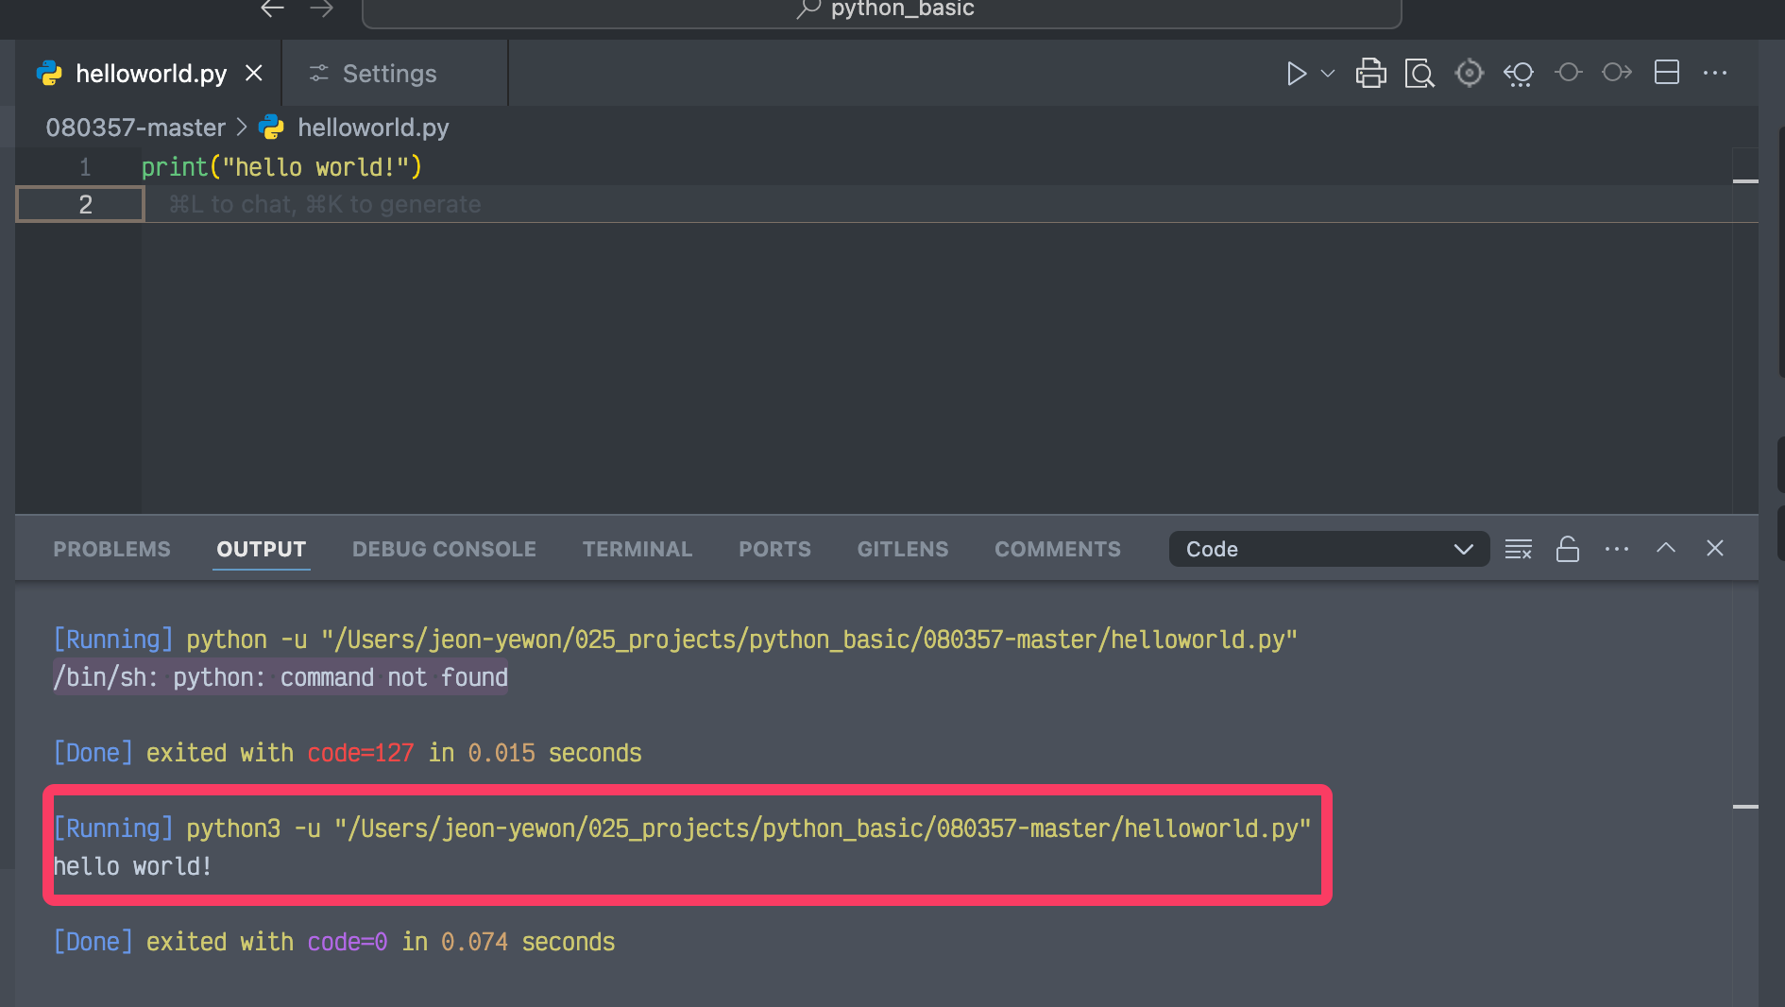The image size is (1785, 1007).
Task: Maximize the panel with the chevron-up icon
Action: coord(1666,548)
